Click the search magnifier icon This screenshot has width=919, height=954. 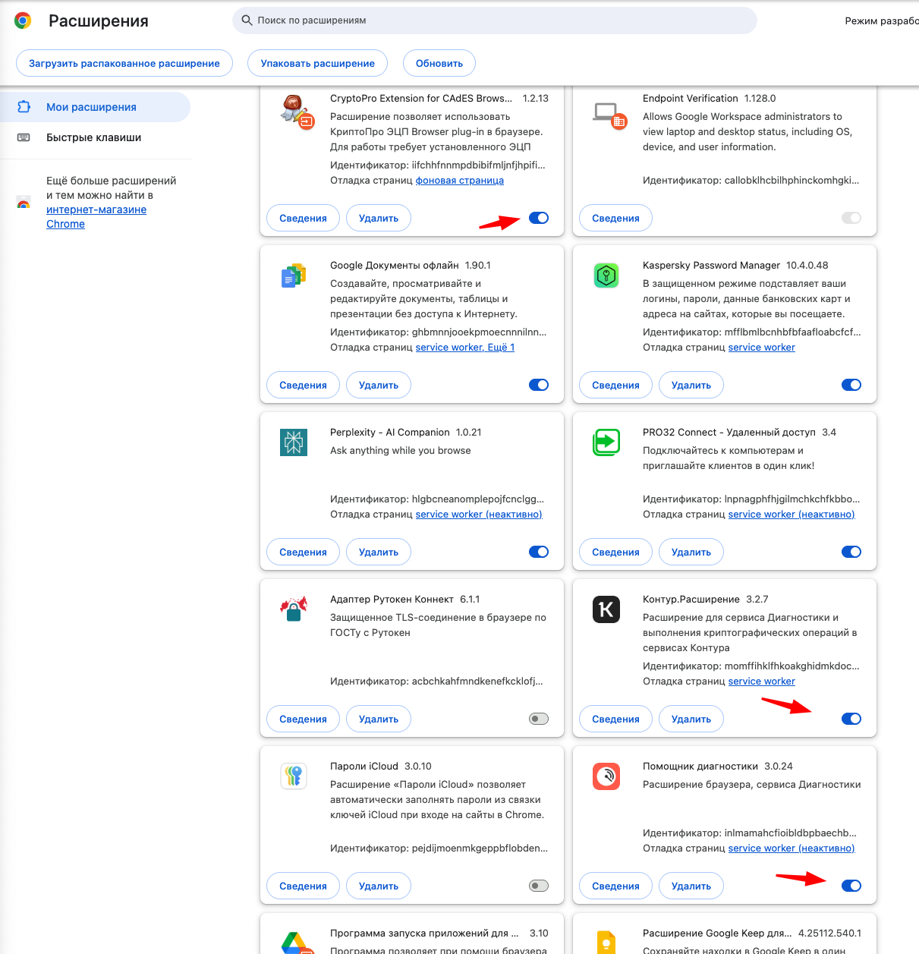click(x=247, y=20)
